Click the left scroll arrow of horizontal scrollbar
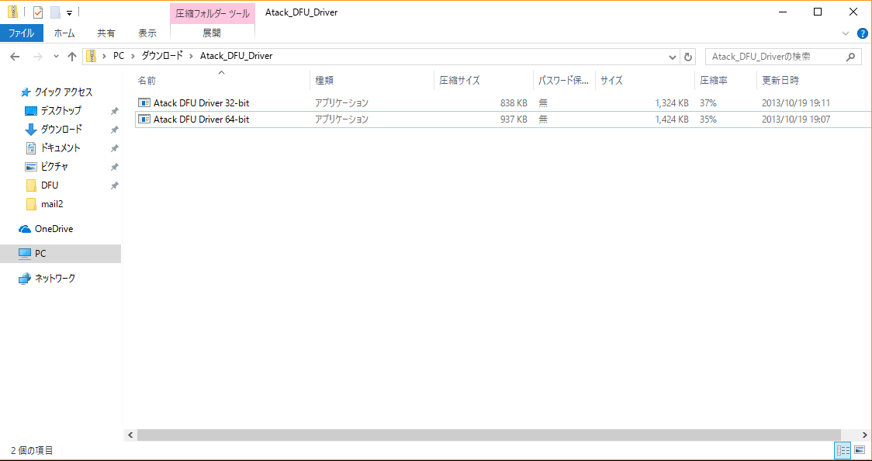Viewport: 872px width, 461px height. click(130, 435)
